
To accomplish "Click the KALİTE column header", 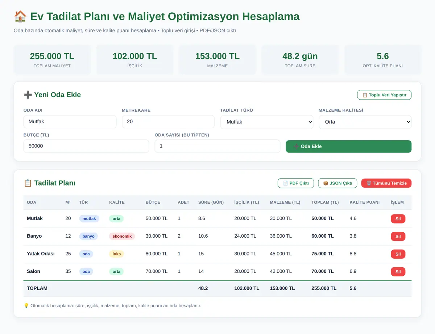I will point(117,202).
